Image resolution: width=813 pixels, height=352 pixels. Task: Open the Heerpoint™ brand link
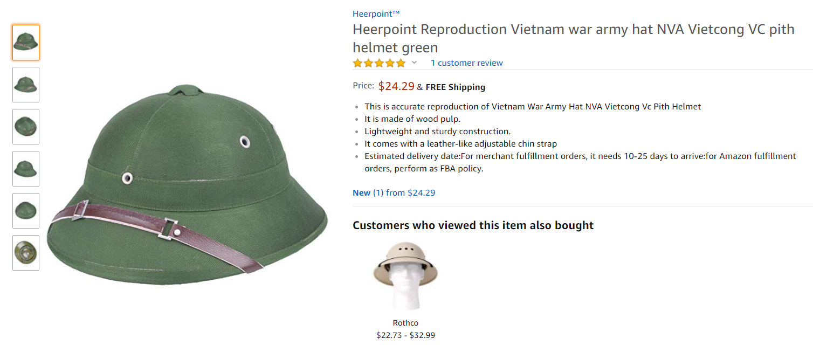click(x=376, y=14)
